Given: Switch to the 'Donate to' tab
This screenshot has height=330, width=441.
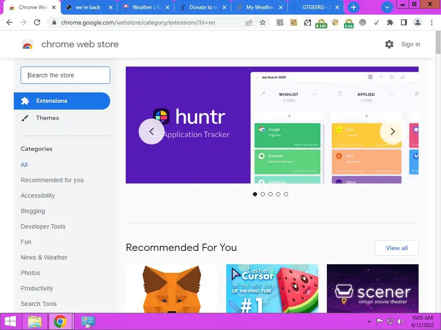Looking at the screenshot, I should pos(203,7).
